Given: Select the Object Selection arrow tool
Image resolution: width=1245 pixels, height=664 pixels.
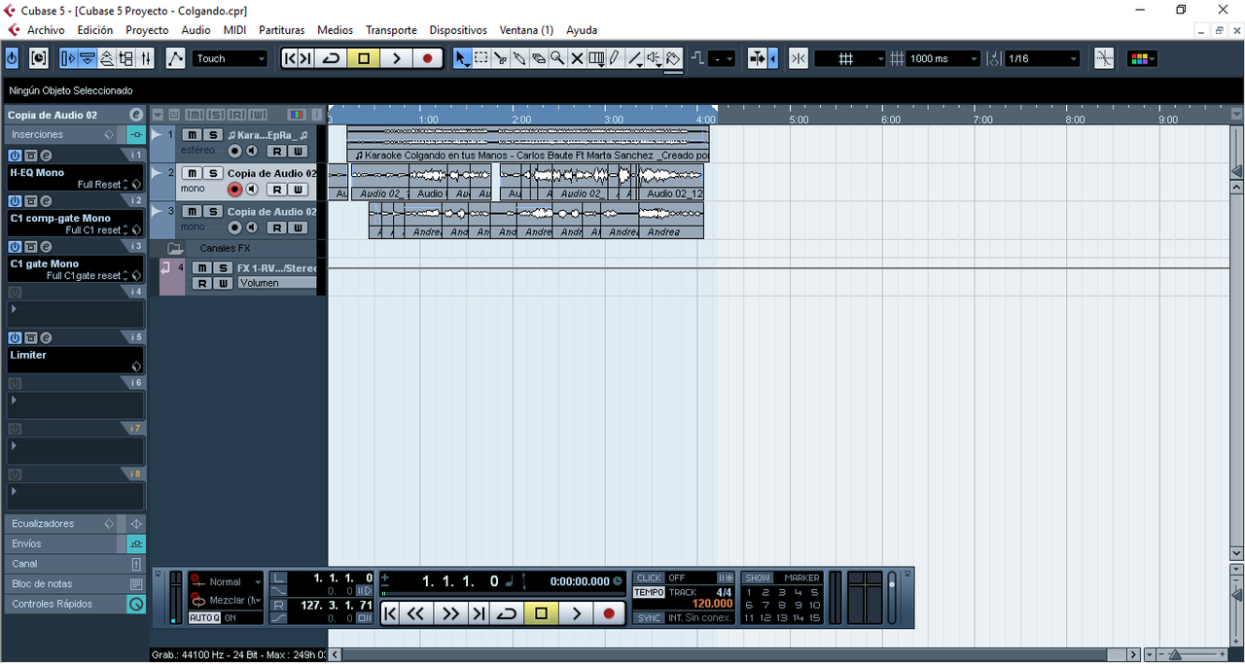Looking at the screenshot, I should (x=461, y=58).
